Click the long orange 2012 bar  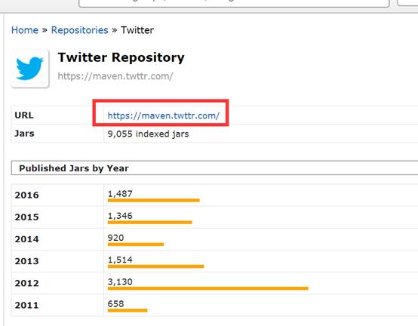[208, 288]
